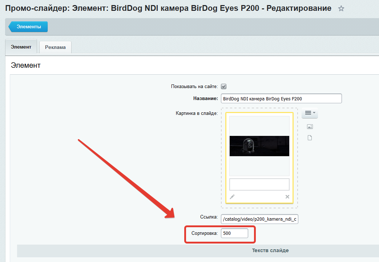Click the 'Элемент' section heading text

coord(25,66)
